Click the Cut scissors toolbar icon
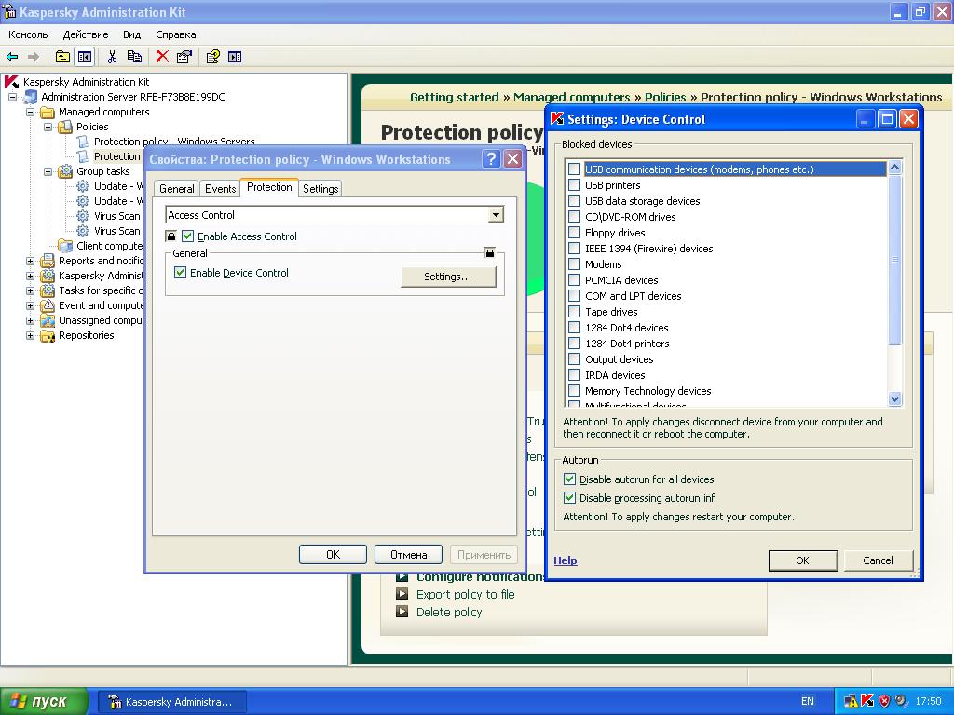Viewport: 954px width, 715px height. (x=112, y=57)
